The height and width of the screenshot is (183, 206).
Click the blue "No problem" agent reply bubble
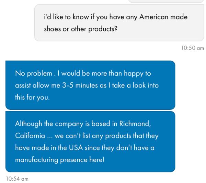tap(90, 85)
